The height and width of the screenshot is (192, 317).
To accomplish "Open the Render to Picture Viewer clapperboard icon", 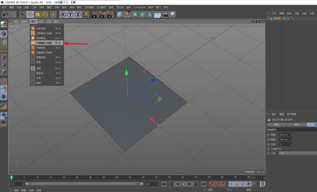I will [102, 14].
